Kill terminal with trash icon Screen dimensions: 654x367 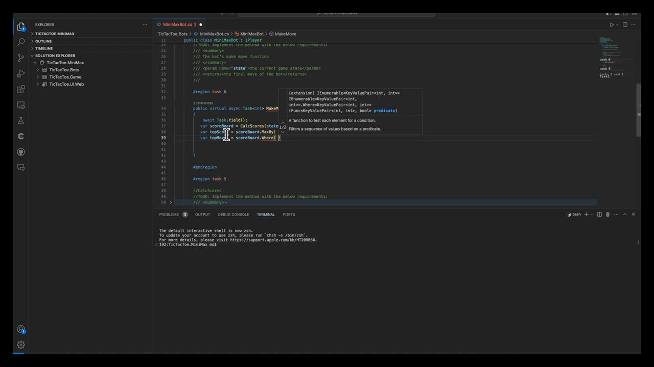pos(608,215)
